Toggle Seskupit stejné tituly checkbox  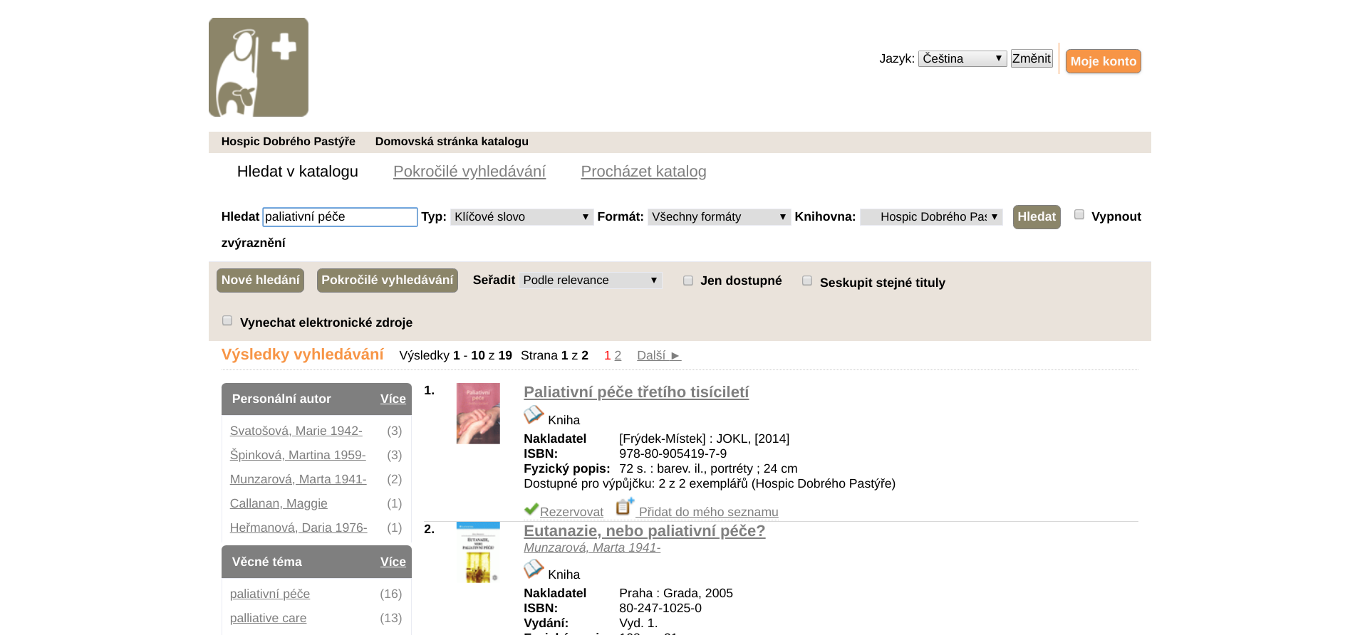click(807, 280)
